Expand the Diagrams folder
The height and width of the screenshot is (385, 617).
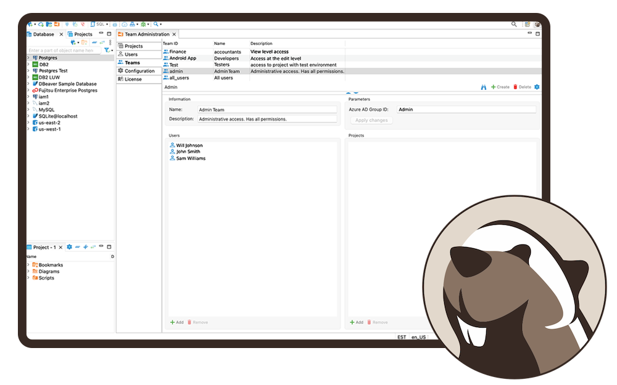point(28,272)
